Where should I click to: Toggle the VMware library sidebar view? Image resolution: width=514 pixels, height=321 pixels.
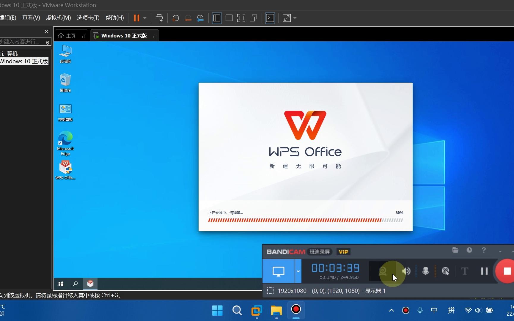(x=217, y=18)
